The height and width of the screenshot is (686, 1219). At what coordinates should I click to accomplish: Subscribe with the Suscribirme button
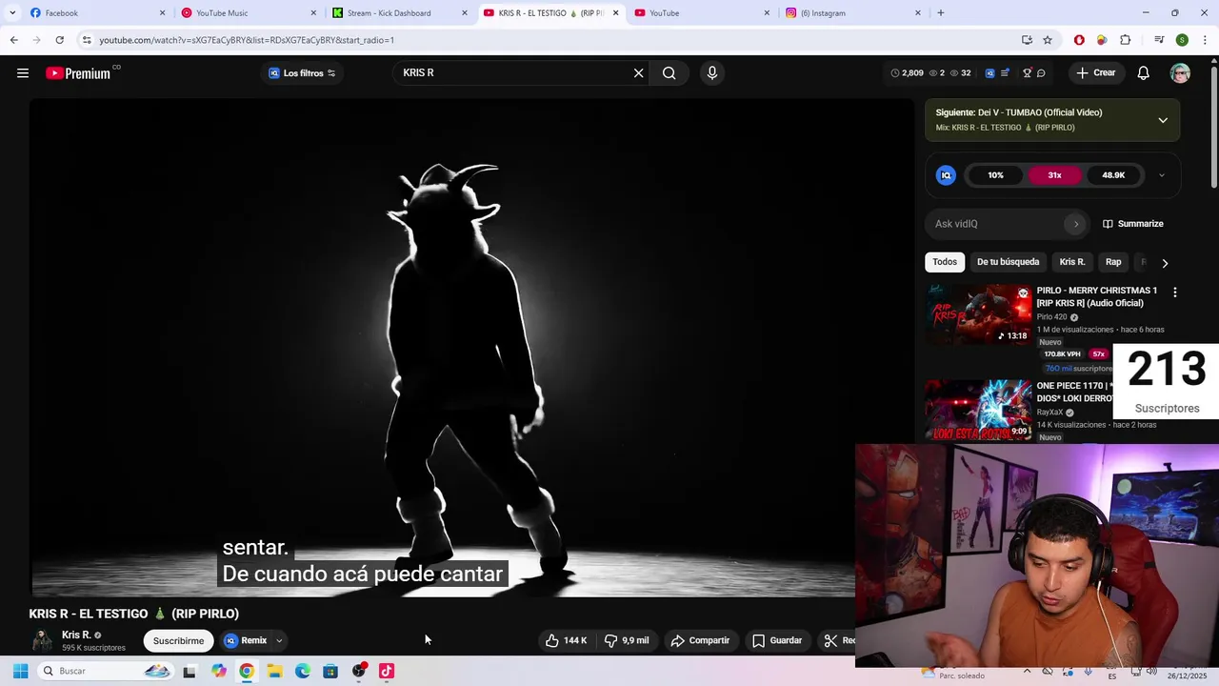pyautogui.click(x=179, y=641)
